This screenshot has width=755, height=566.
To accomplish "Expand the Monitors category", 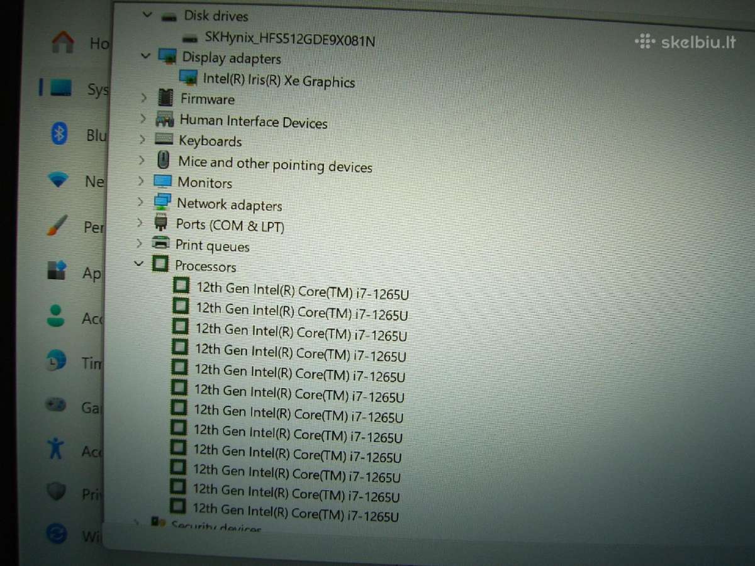I will pyautogui.click(x=141, y=181).
